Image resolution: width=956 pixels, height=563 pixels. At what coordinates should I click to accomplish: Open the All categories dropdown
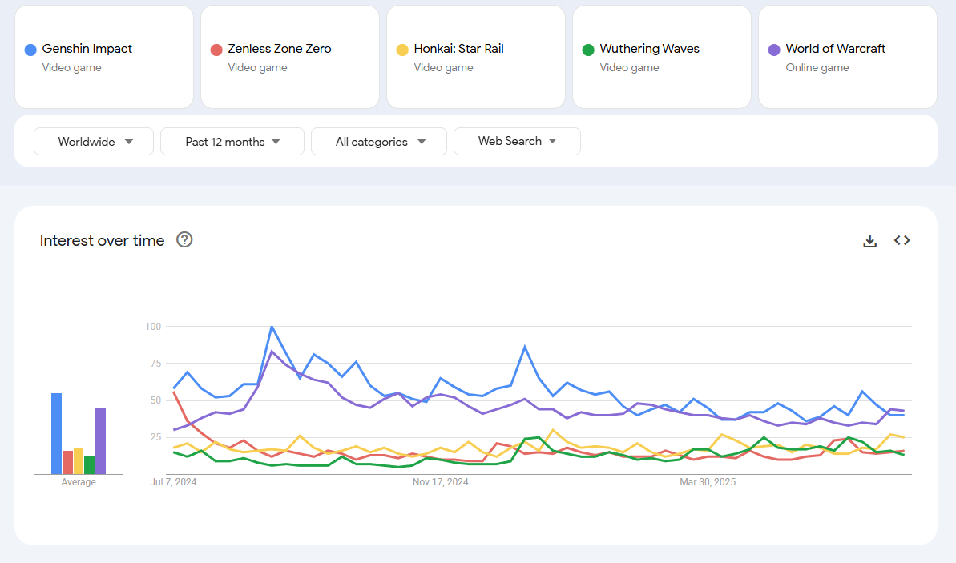point(379,142)
